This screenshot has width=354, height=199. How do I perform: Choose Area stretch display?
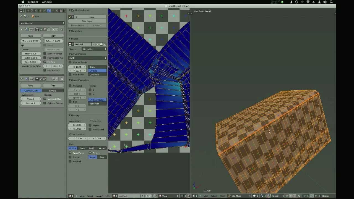point(102,157)
